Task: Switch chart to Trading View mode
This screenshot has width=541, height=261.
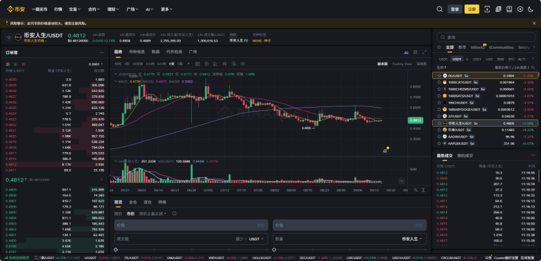Action: 402,64
